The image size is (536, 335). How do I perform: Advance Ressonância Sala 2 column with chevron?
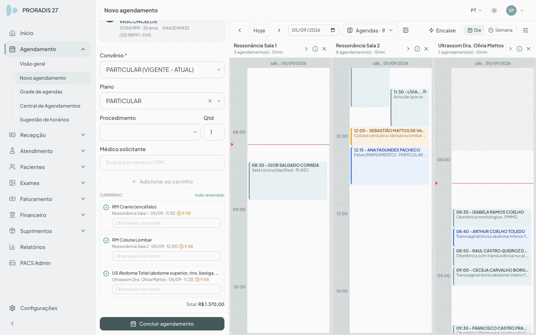408,49
